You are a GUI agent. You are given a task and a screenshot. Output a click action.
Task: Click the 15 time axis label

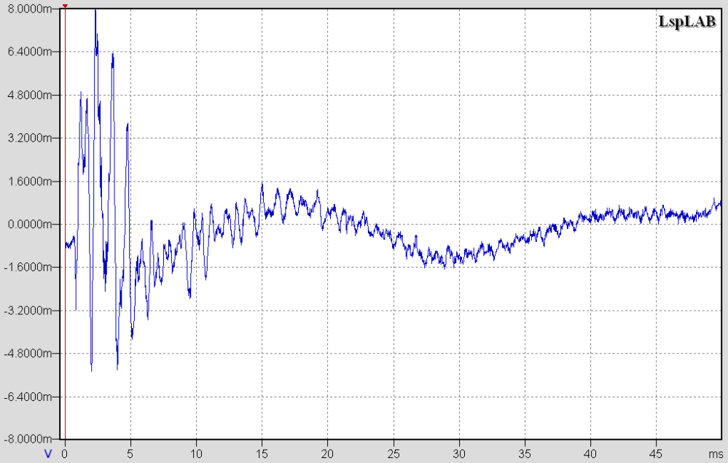point(262,454)
